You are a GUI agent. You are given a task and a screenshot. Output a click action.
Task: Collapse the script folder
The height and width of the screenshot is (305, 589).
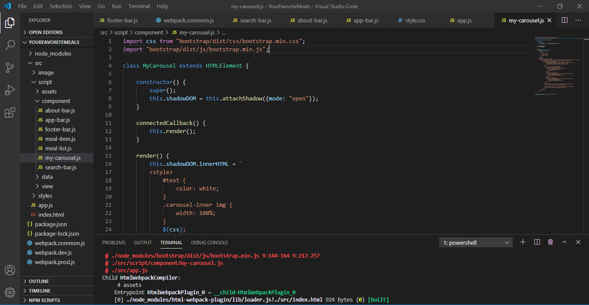[57, 82]
